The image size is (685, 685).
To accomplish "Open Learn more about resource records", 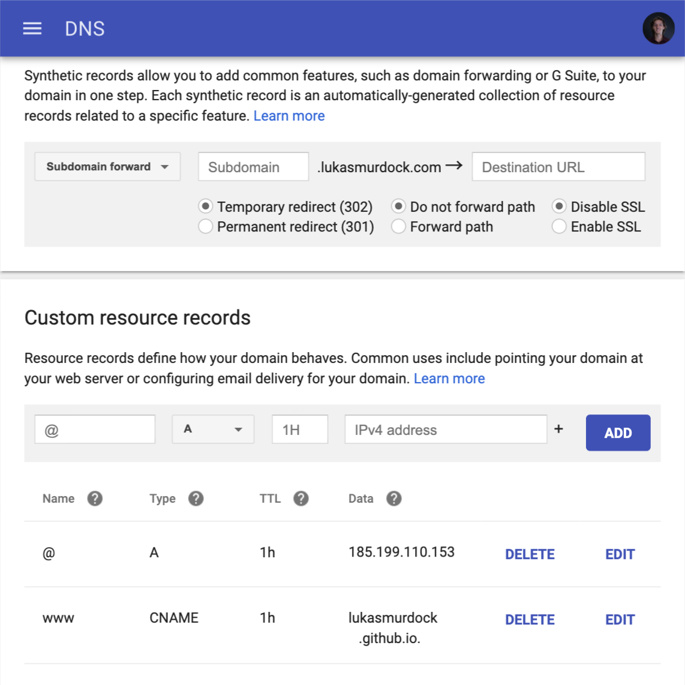I will coord(449,378).
